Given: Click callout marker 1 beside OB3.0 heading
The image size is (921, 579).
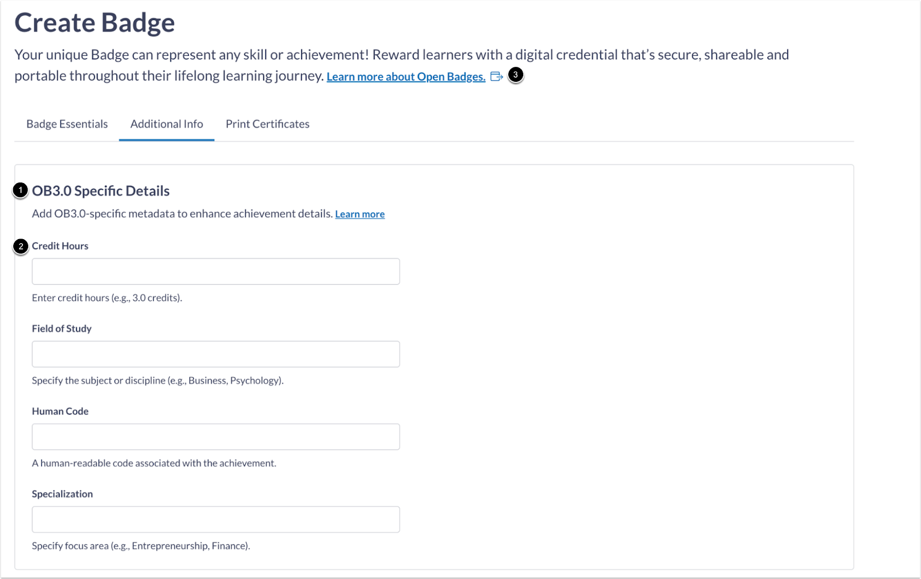Looking at the screenshot, I should [19, 190].
